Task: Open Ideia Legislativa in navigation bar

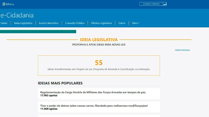Action: pos(23,23)
